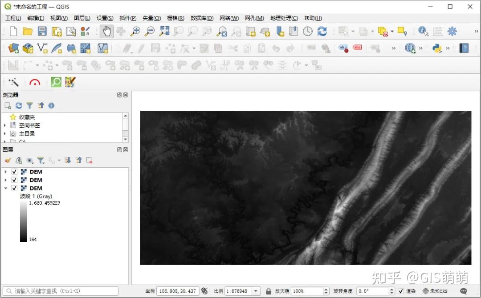Viewport: 481px width, 298px height.
Task: Open layer styling panel brush icon
Action: coord(8,160)
